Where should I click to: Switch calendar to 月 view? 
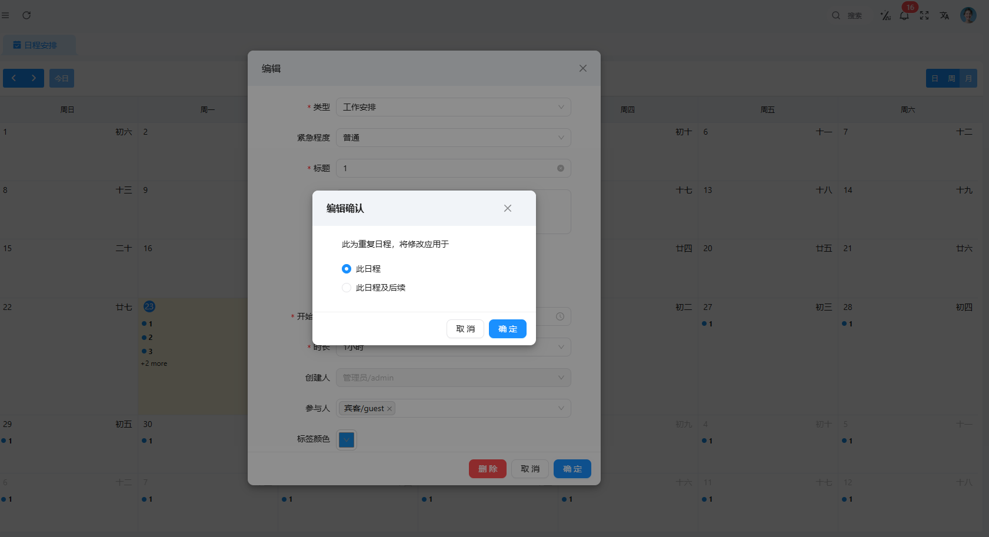click(968, 78)
